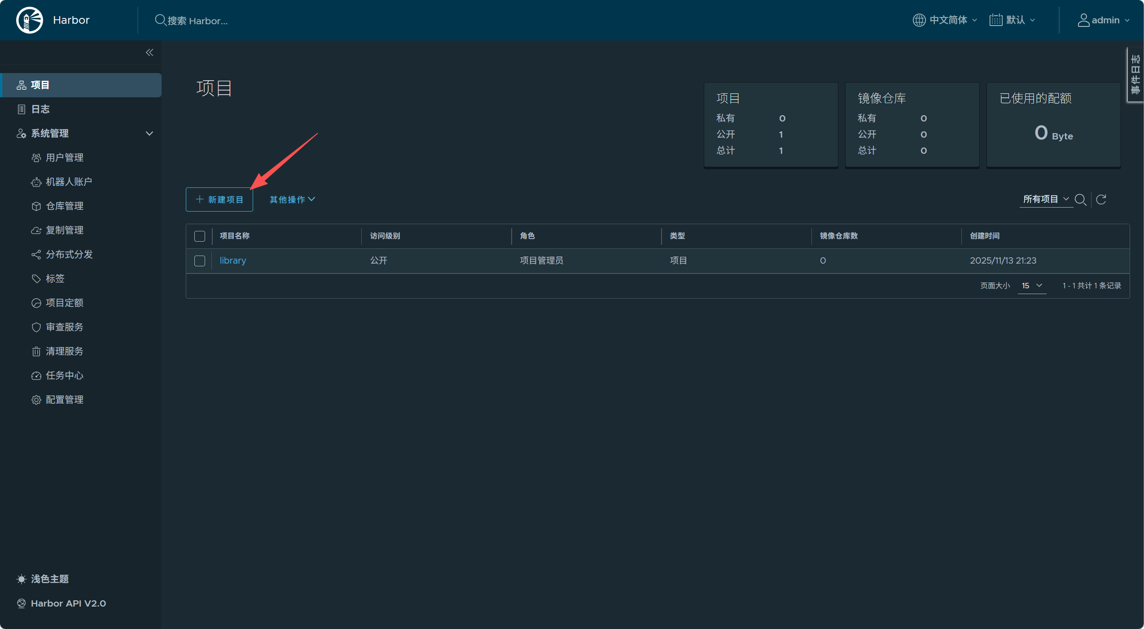
Task: Go to 日志 in the sidebar
Action: coord(40,109)
